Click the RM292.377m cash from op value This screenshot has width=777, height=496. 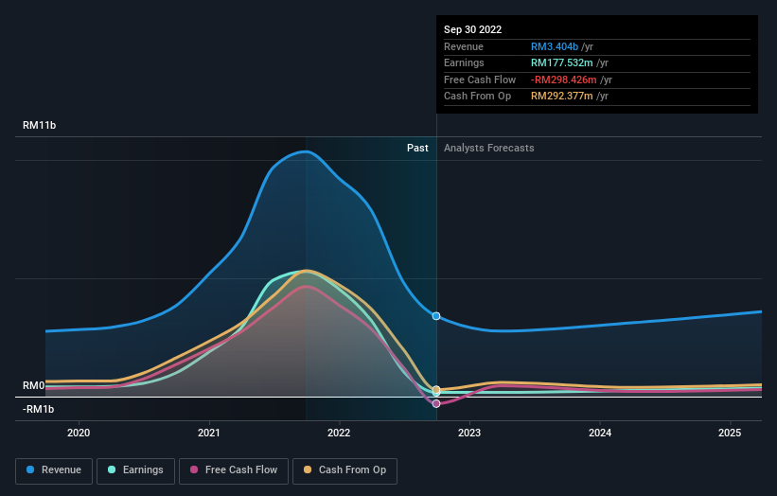(562, 97)
